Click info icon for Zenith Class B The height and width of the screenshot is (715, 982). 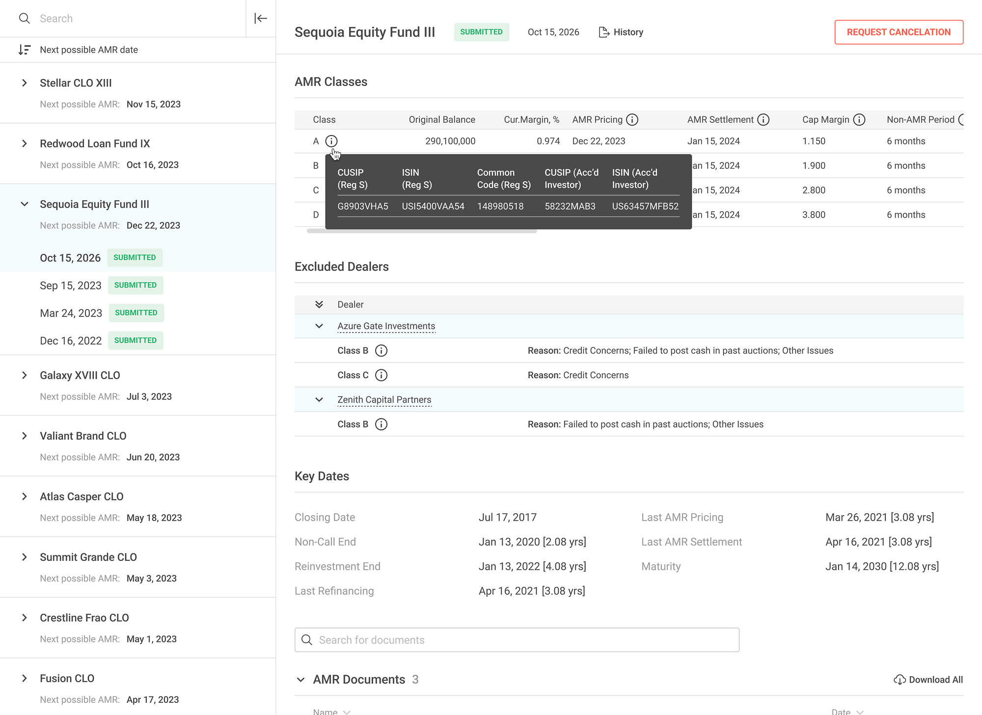[x=381, y=424]
